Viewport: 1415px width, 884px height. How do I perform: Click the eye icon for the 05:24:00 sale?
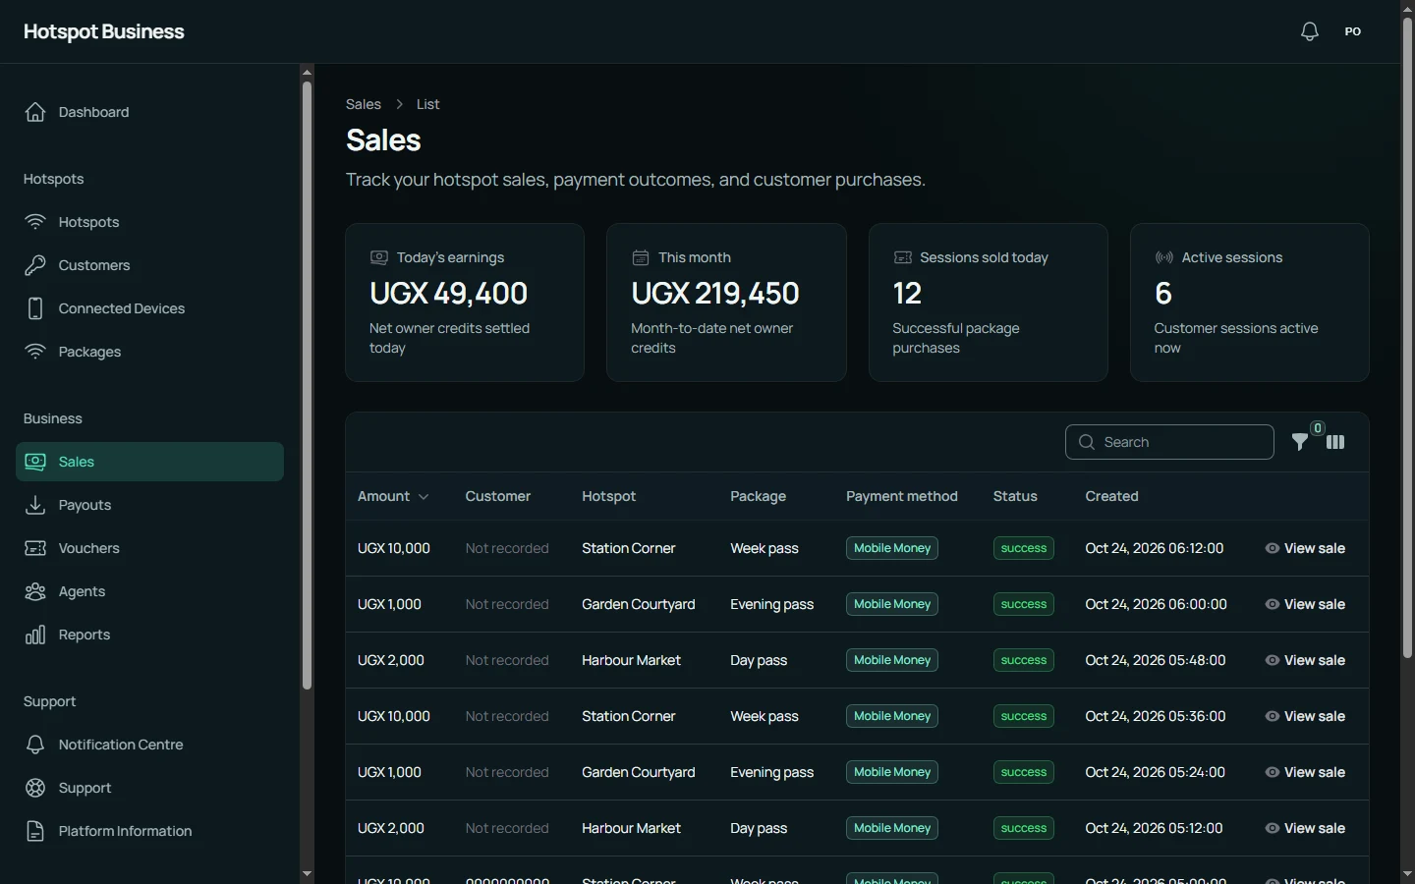(x=1273, y=772)
